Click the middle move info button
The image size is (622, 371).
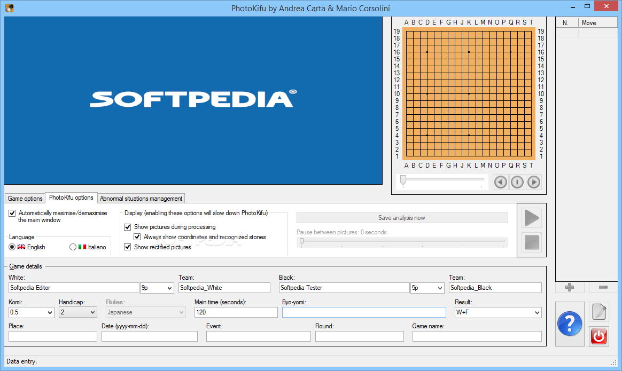(x=517, y=182)
